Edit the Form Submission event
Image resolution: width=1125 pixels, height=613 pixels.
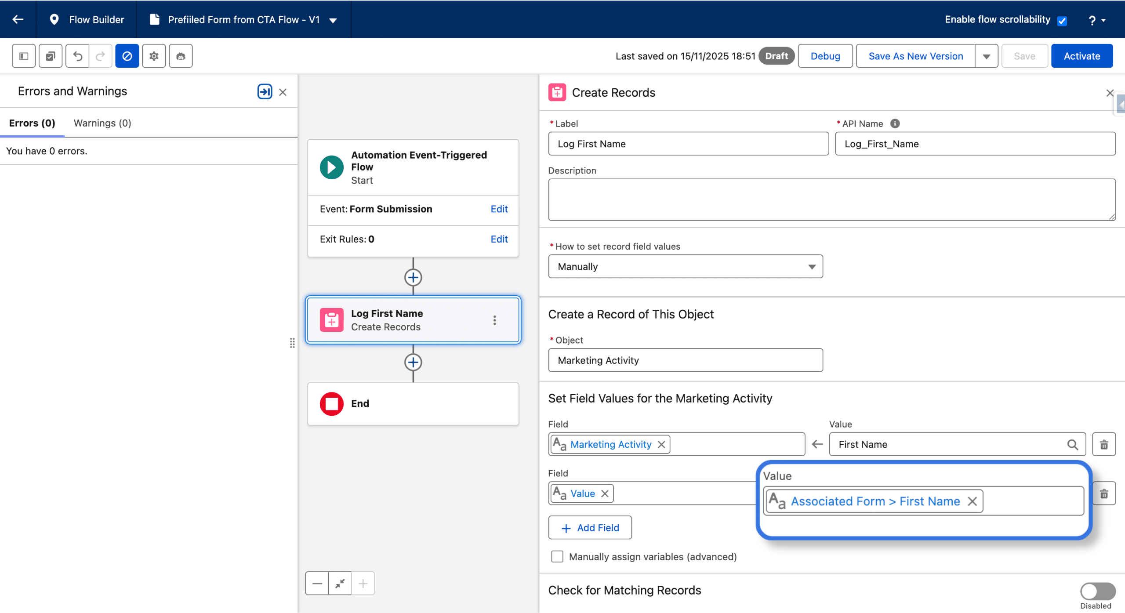click(499, 209)
